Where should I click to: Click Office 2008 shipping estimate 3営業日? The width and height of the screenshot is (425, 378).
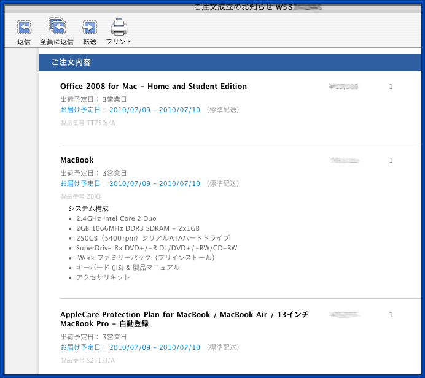click(115, 99)
